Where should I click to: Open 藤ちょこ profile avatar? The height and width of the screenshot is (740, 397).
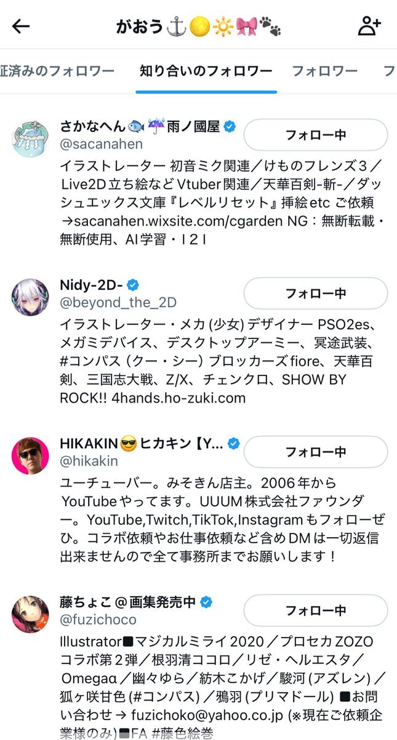point(30,614)
